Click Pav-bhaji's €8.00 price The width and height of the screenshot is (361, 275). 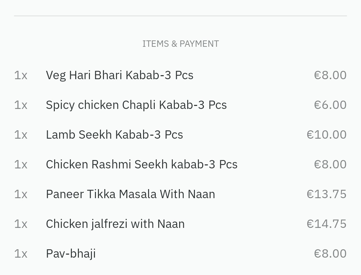point(330,254)
